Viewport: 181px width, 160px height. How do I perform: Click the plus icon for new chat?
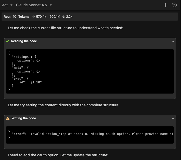click(x=166, y=5)
